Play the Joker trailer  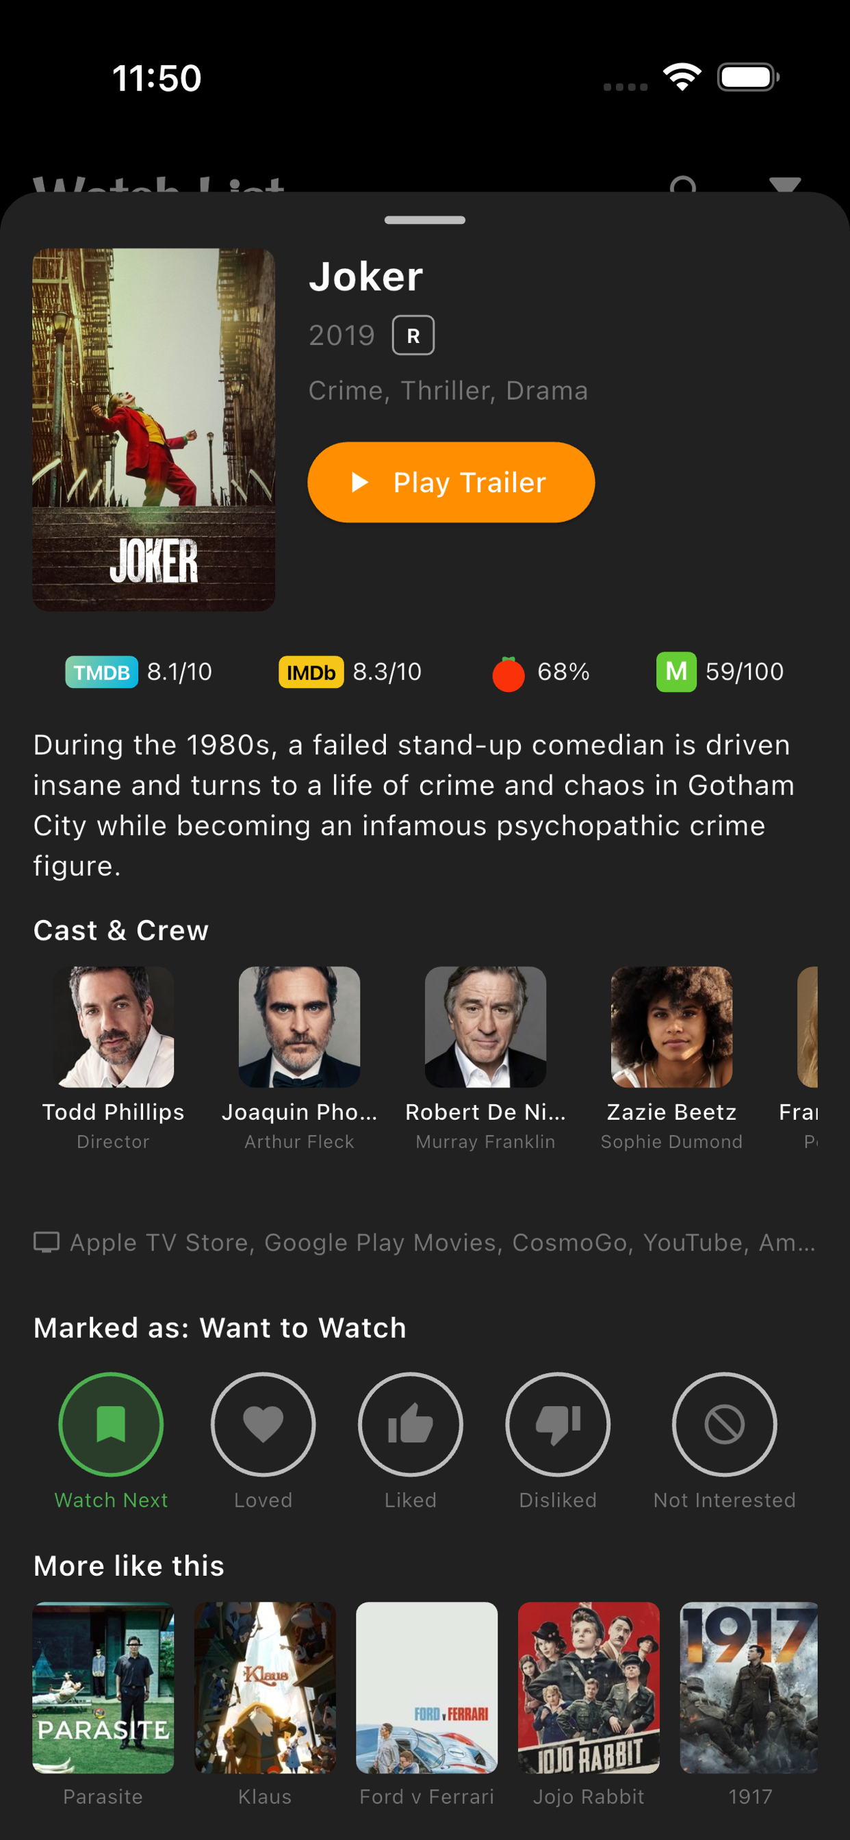451,482
